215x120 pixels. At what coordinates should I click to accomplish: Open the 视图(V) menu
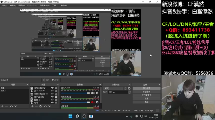click(21, 5)
